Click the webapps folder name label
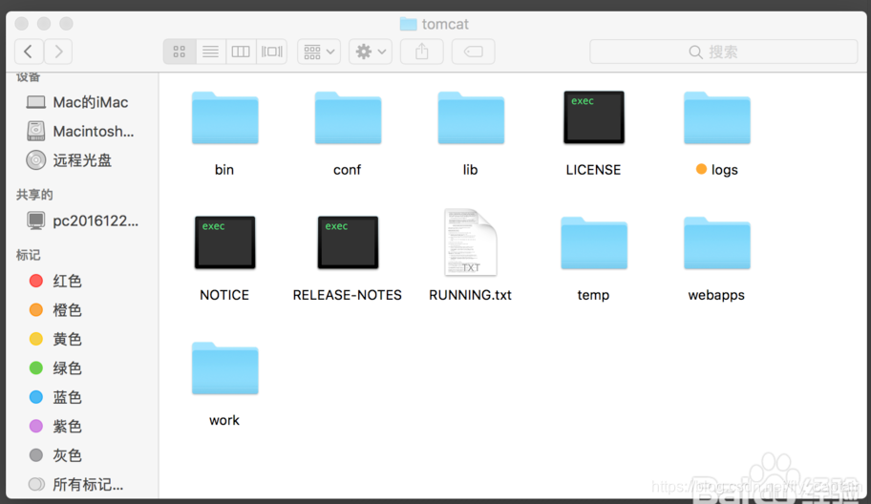The image size is (871, 504). point(716,296)
